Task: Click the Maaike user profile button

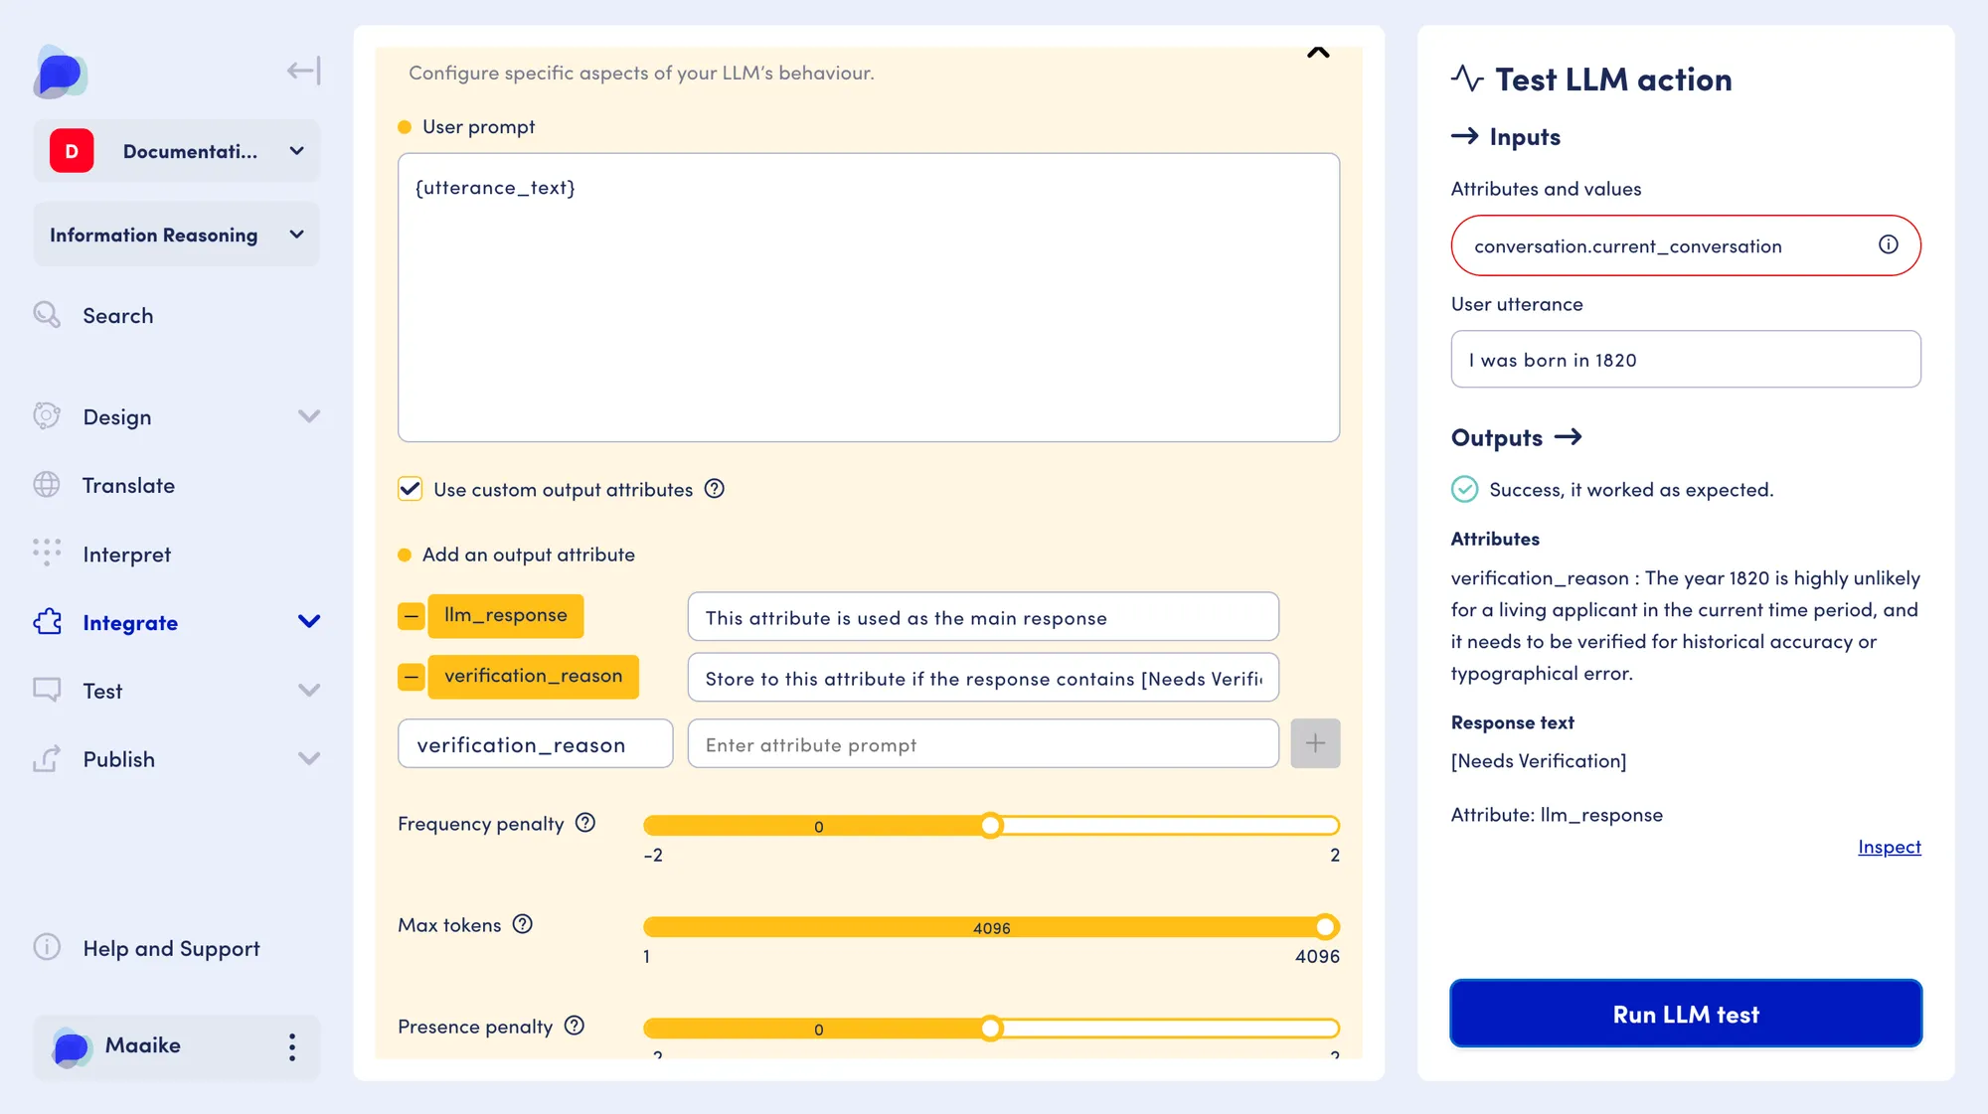Action: pyautogui.click(x=177, y=1046)
